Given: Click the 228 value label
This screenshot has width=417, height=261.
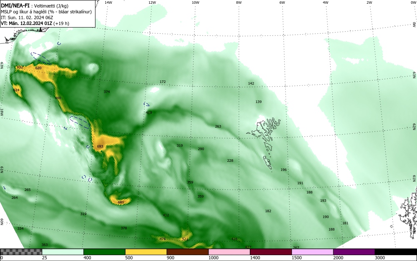Looking at the screenshot, I should click(230, 161).
